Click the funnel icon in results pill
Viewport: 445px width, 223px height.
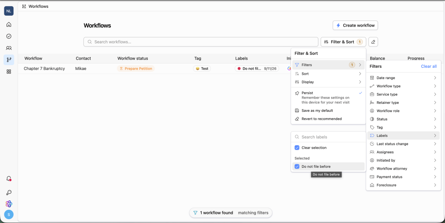point(195,213)
